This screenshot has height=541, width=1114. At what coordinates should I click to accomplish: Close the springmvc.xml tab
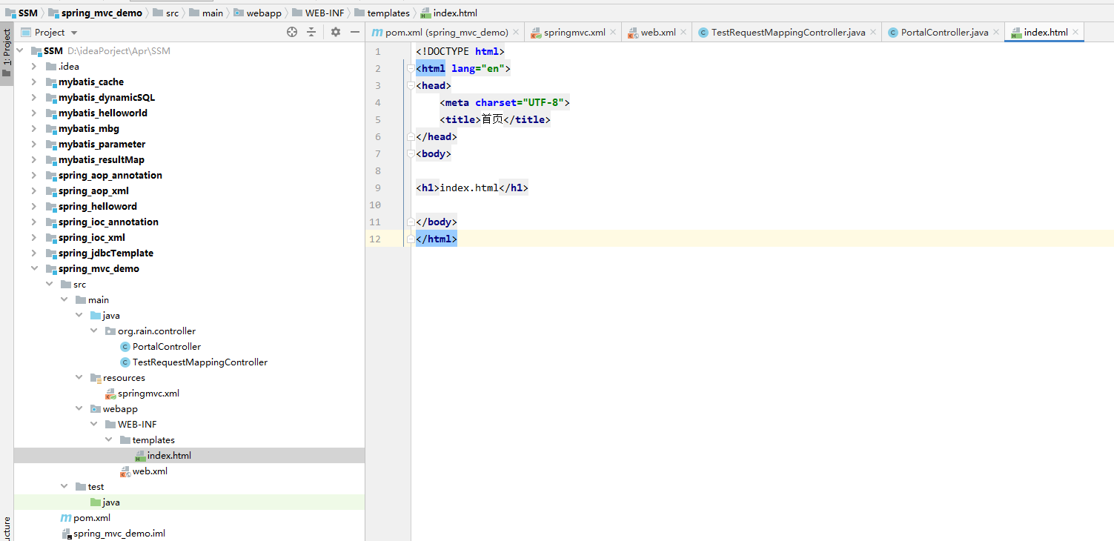tap(614, 33)
